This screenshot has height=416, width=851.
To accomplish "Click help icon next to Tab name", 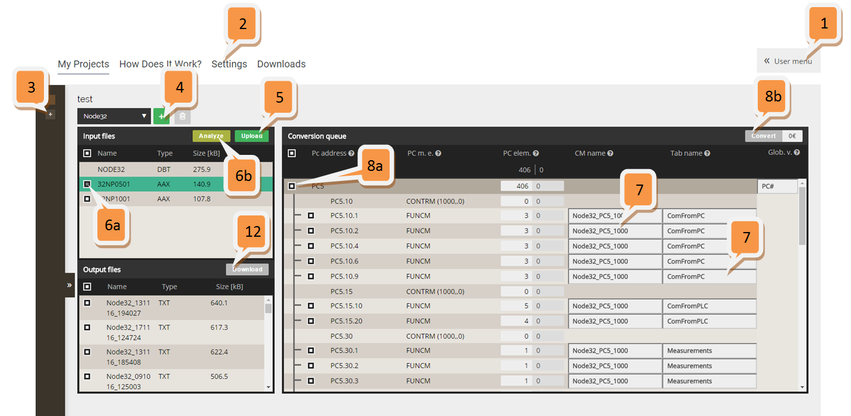I will [707, 153].
